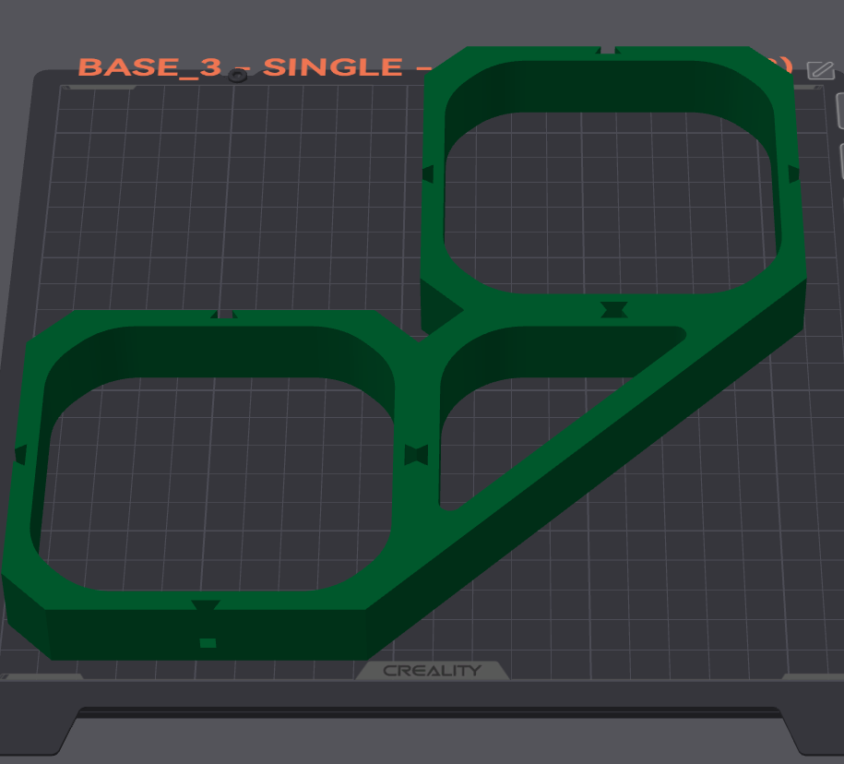Click empty bed grid inside the lower-left opening
Image resolution: width=844 pixels, height=764 pixels.
(x=215, y=484)
